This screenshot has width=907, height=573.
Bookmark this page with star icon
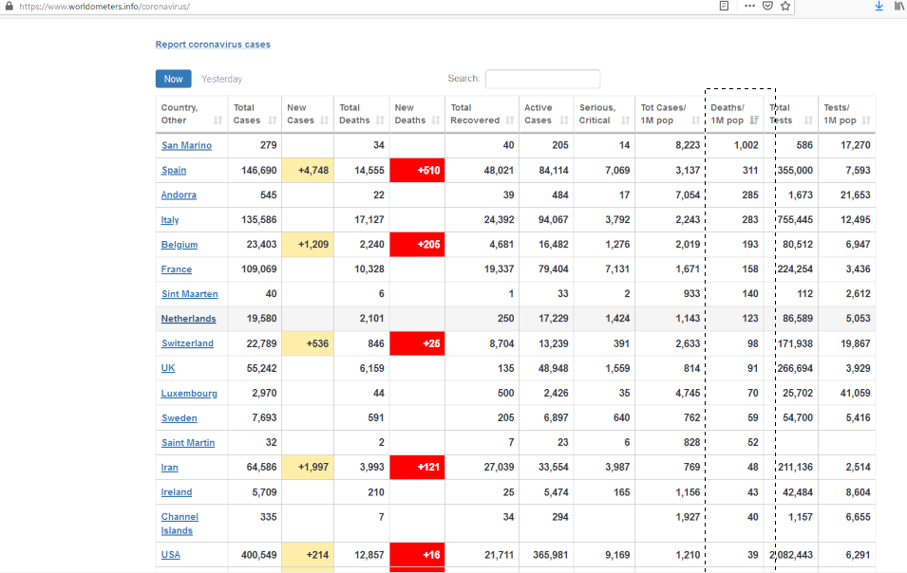point(785,6)
